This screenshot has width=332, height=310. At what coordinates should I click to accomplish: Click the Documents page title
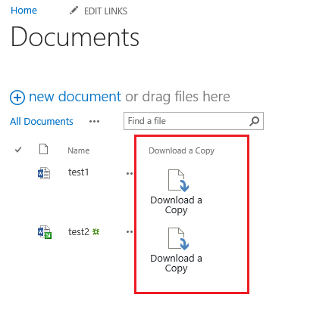coord(75,37)
